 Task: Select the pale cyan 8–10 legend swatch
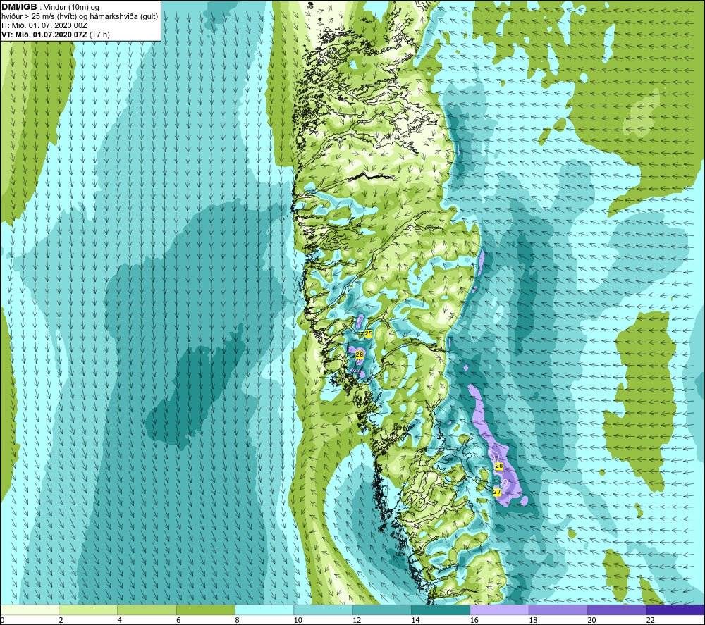click(264, 609)
